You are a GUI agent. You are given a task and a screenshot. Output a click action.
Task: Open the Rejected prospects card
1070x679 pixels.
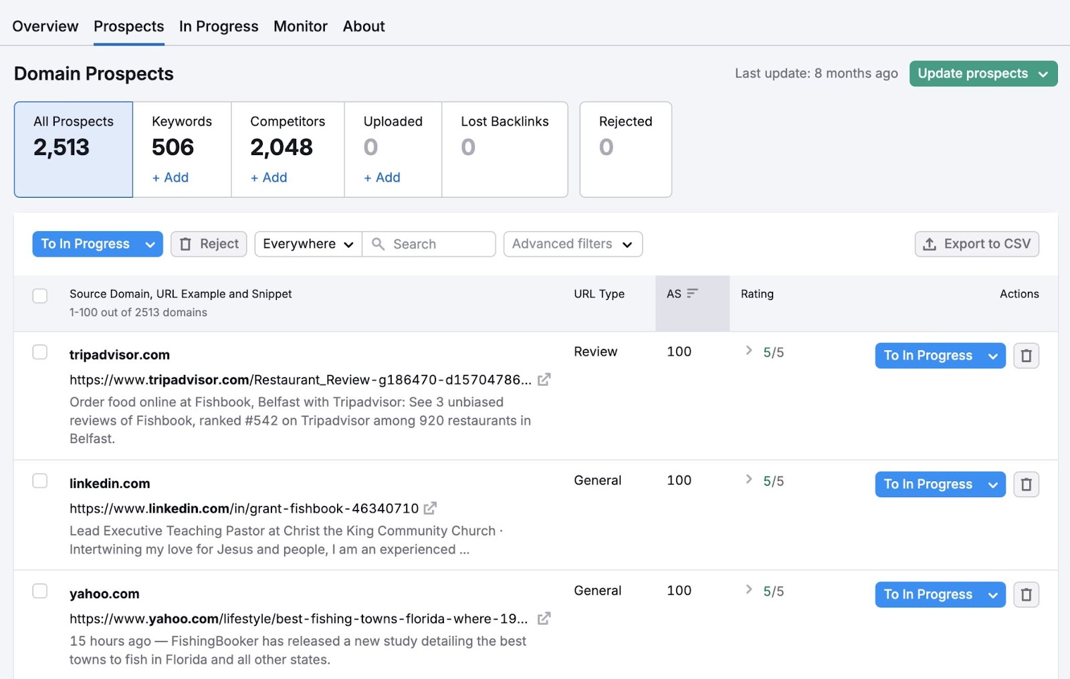(625, 148)
